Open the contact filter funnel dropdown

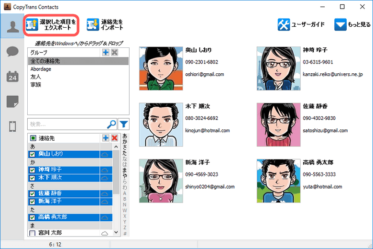pos(123,124)
